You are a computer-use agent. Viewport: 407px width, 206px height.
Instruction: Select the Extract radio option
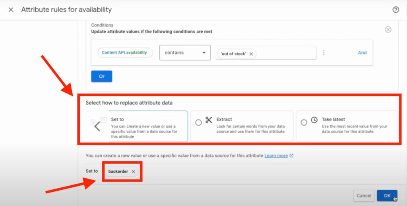(198, 122)
